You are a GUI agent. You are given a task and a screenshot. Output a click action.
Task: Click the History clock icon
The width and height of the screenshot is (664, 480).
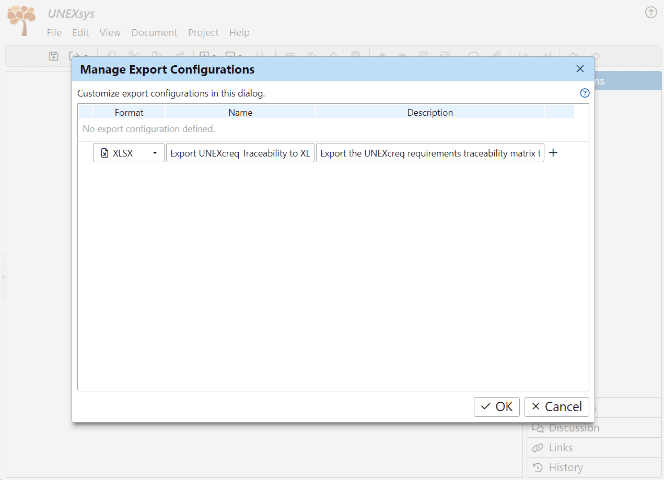[x=538, y=467]
